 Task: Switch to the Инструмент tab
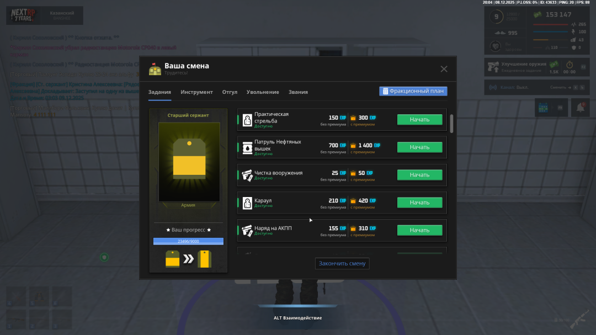(196, 92)
